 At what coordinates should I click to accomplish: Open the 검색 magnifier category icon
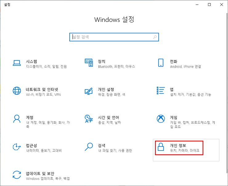point(89,147)
